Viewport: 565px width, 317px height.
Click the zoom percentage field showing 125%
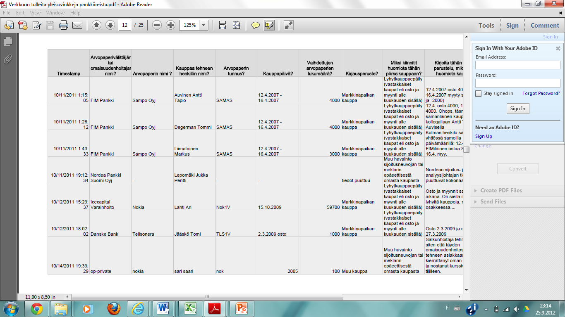tap(189, 25)
